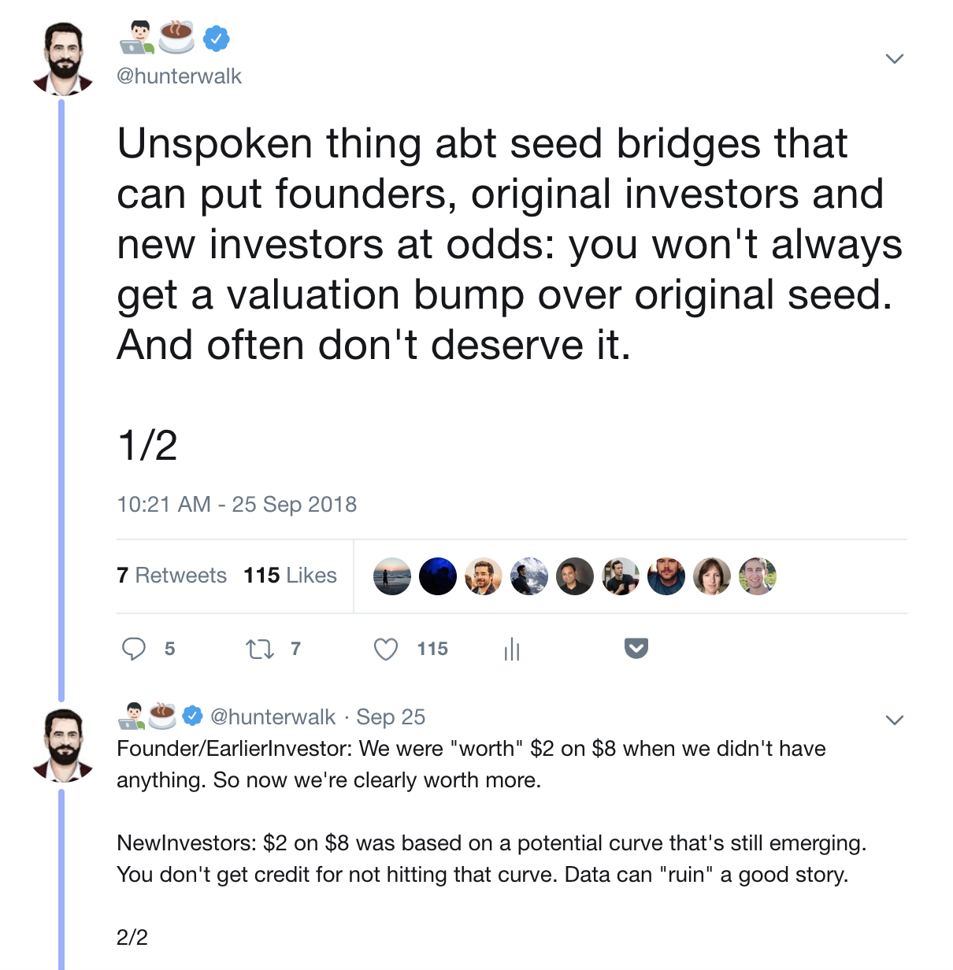Click the last liker avatar in the row
The height and width of the screenshot is (970, 953).
pyautogui.click(x=758, y=576)
